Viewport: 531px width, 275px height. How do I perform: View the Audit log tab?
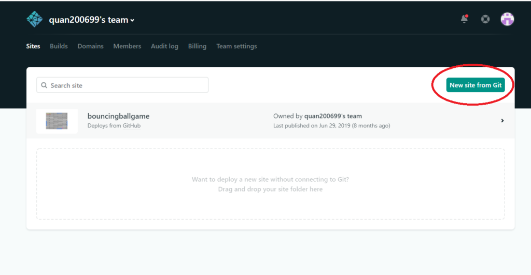(x=164, y=46)
